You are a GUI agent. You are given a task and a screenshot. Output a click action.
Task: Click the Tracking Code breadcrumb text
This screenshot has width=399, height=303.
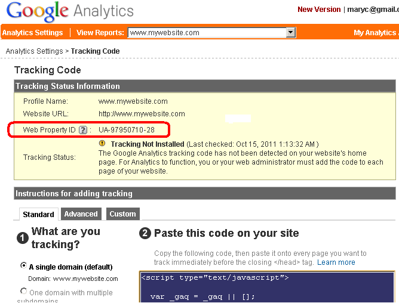[x=95, y=51]
